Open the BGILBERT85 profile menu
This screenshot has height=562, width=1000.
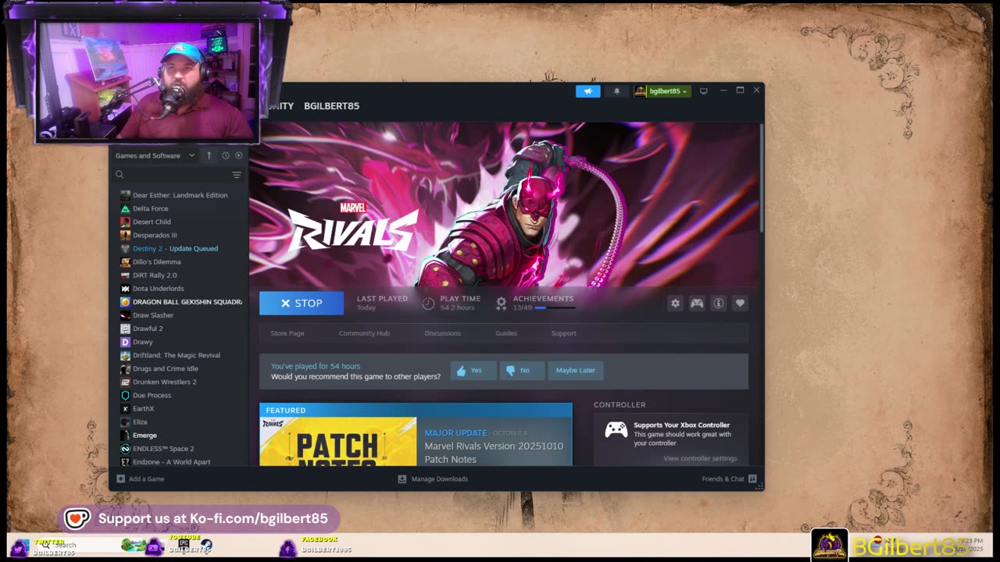[331, 106]
